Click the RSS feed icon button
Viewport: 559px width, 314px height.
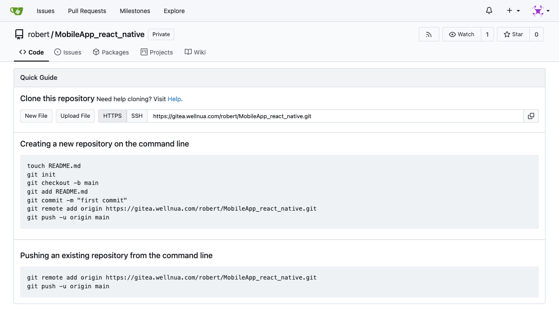(429, 34)
